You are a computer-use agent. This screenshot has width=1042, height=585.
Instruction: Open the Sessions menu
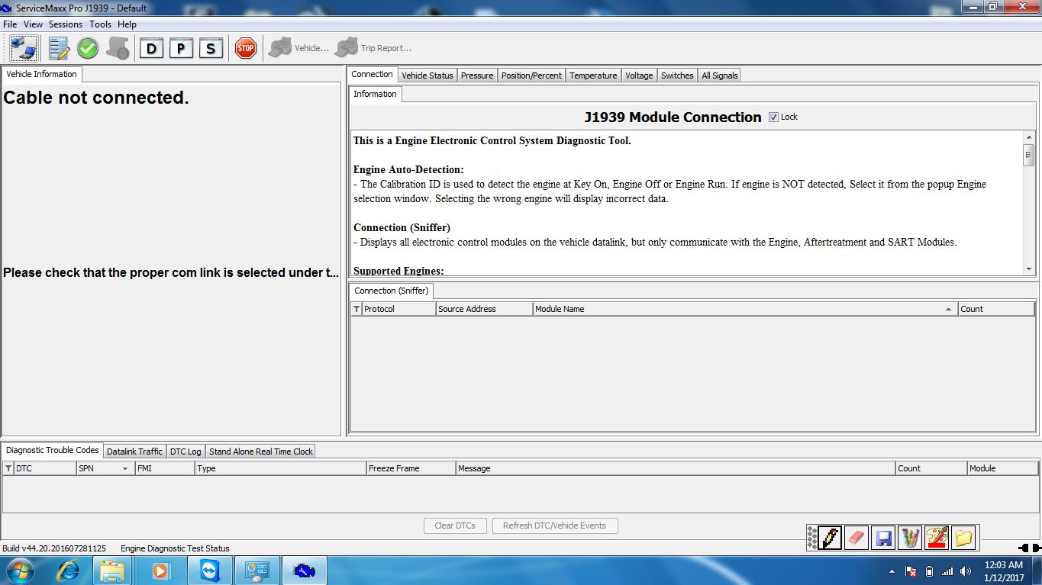coord(66,24)
